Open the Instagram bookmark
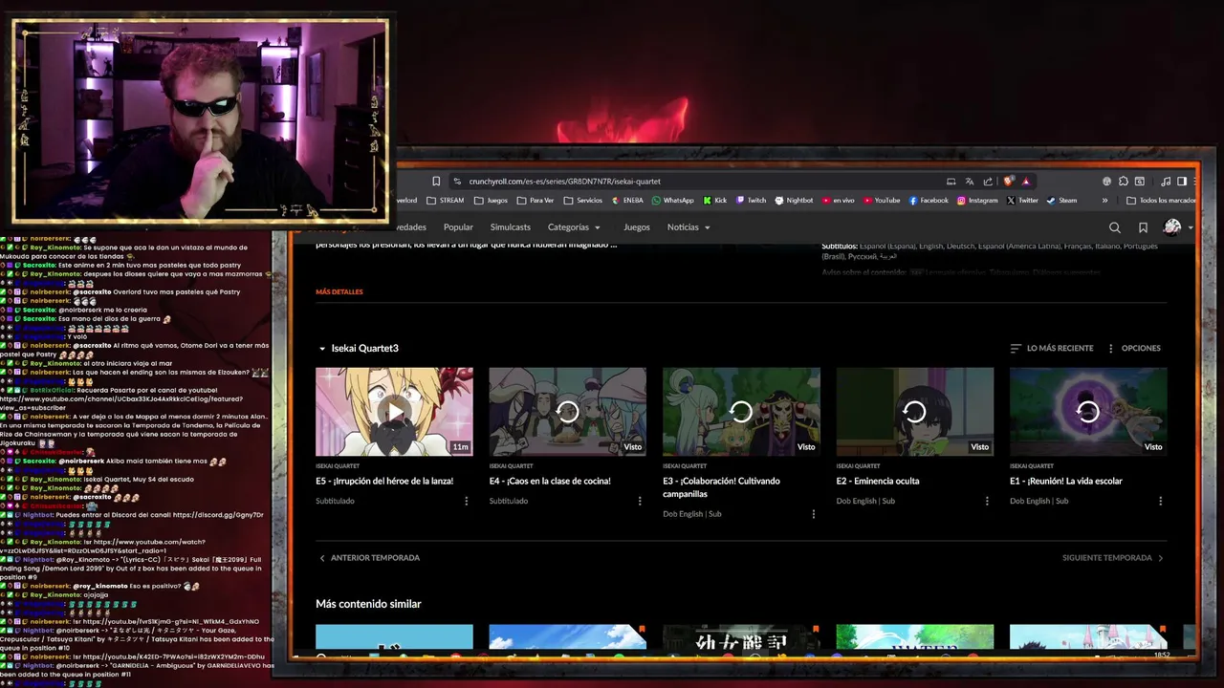 tap(977, 201)
